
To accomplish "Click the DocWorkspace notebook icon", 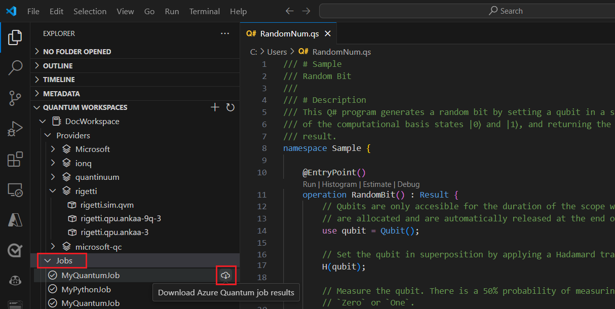I will (x=57, y=122).
